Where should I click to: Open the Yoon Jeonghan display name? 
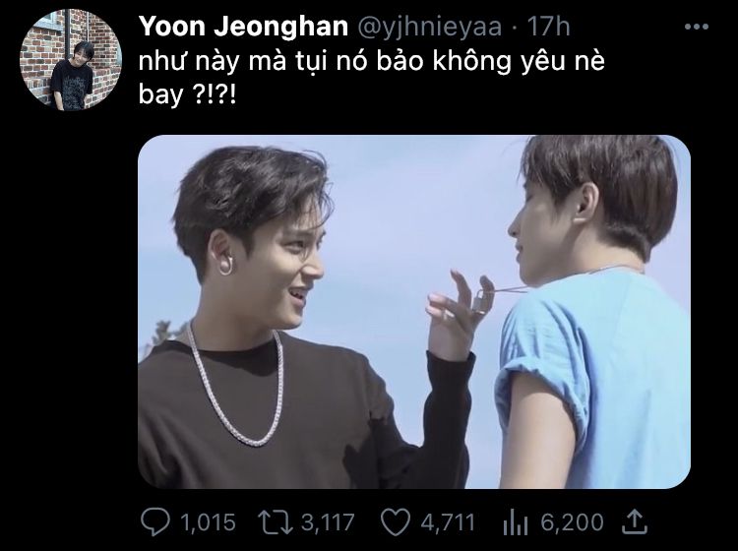point(243,27)
